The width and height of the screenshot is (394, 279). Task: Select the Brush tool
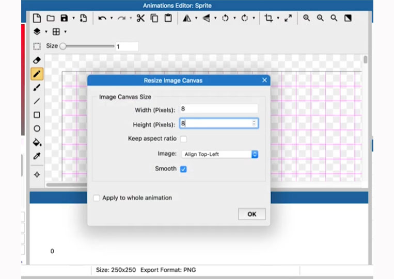click(37, 88)
